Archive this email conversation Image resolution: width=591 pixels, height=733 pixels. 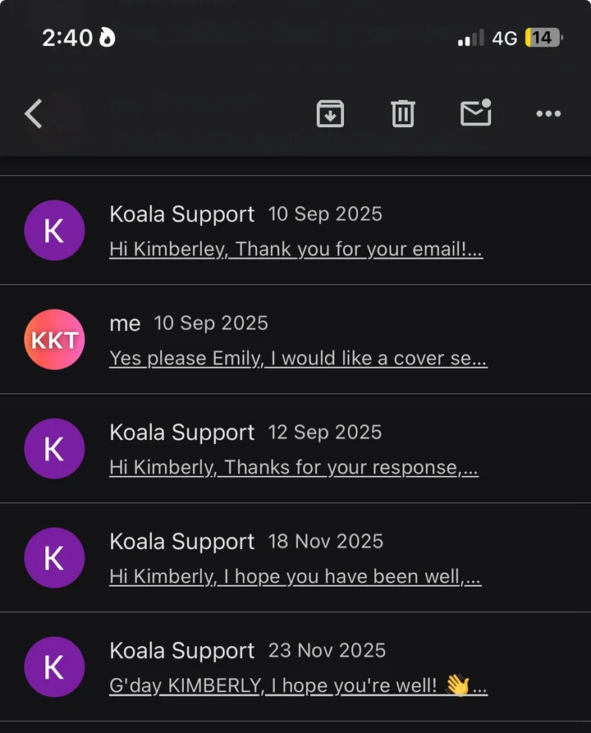[x=330, y=113]
